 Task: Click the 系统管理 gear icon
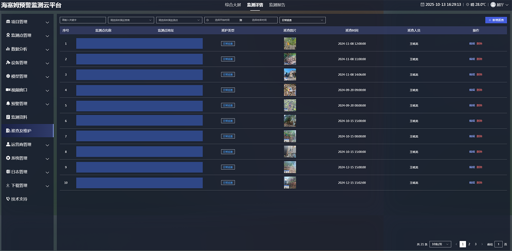tap(8, 158)
